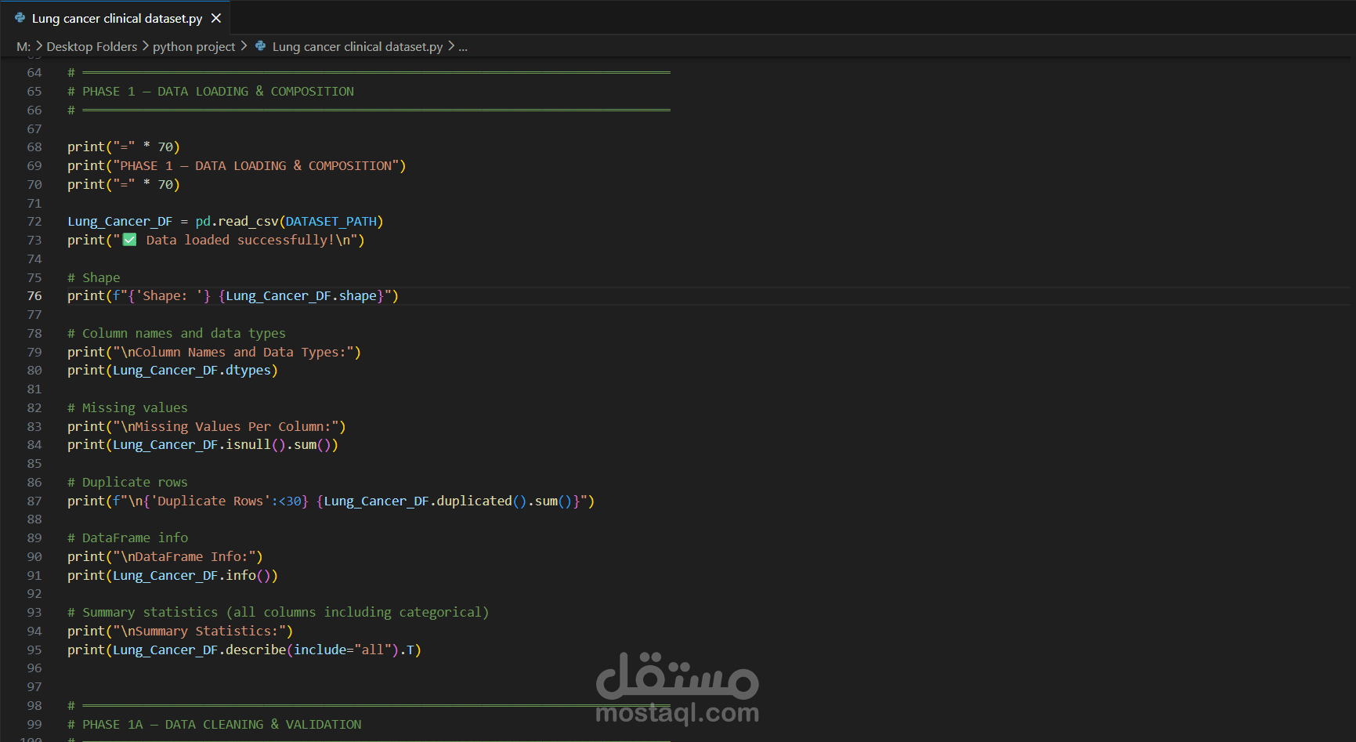The height and width of the screenshot is (742, 1356).
Task: Click the 'Shape: ' string literal on line 76
Action: pyautogui.click(x=169, y=296)
